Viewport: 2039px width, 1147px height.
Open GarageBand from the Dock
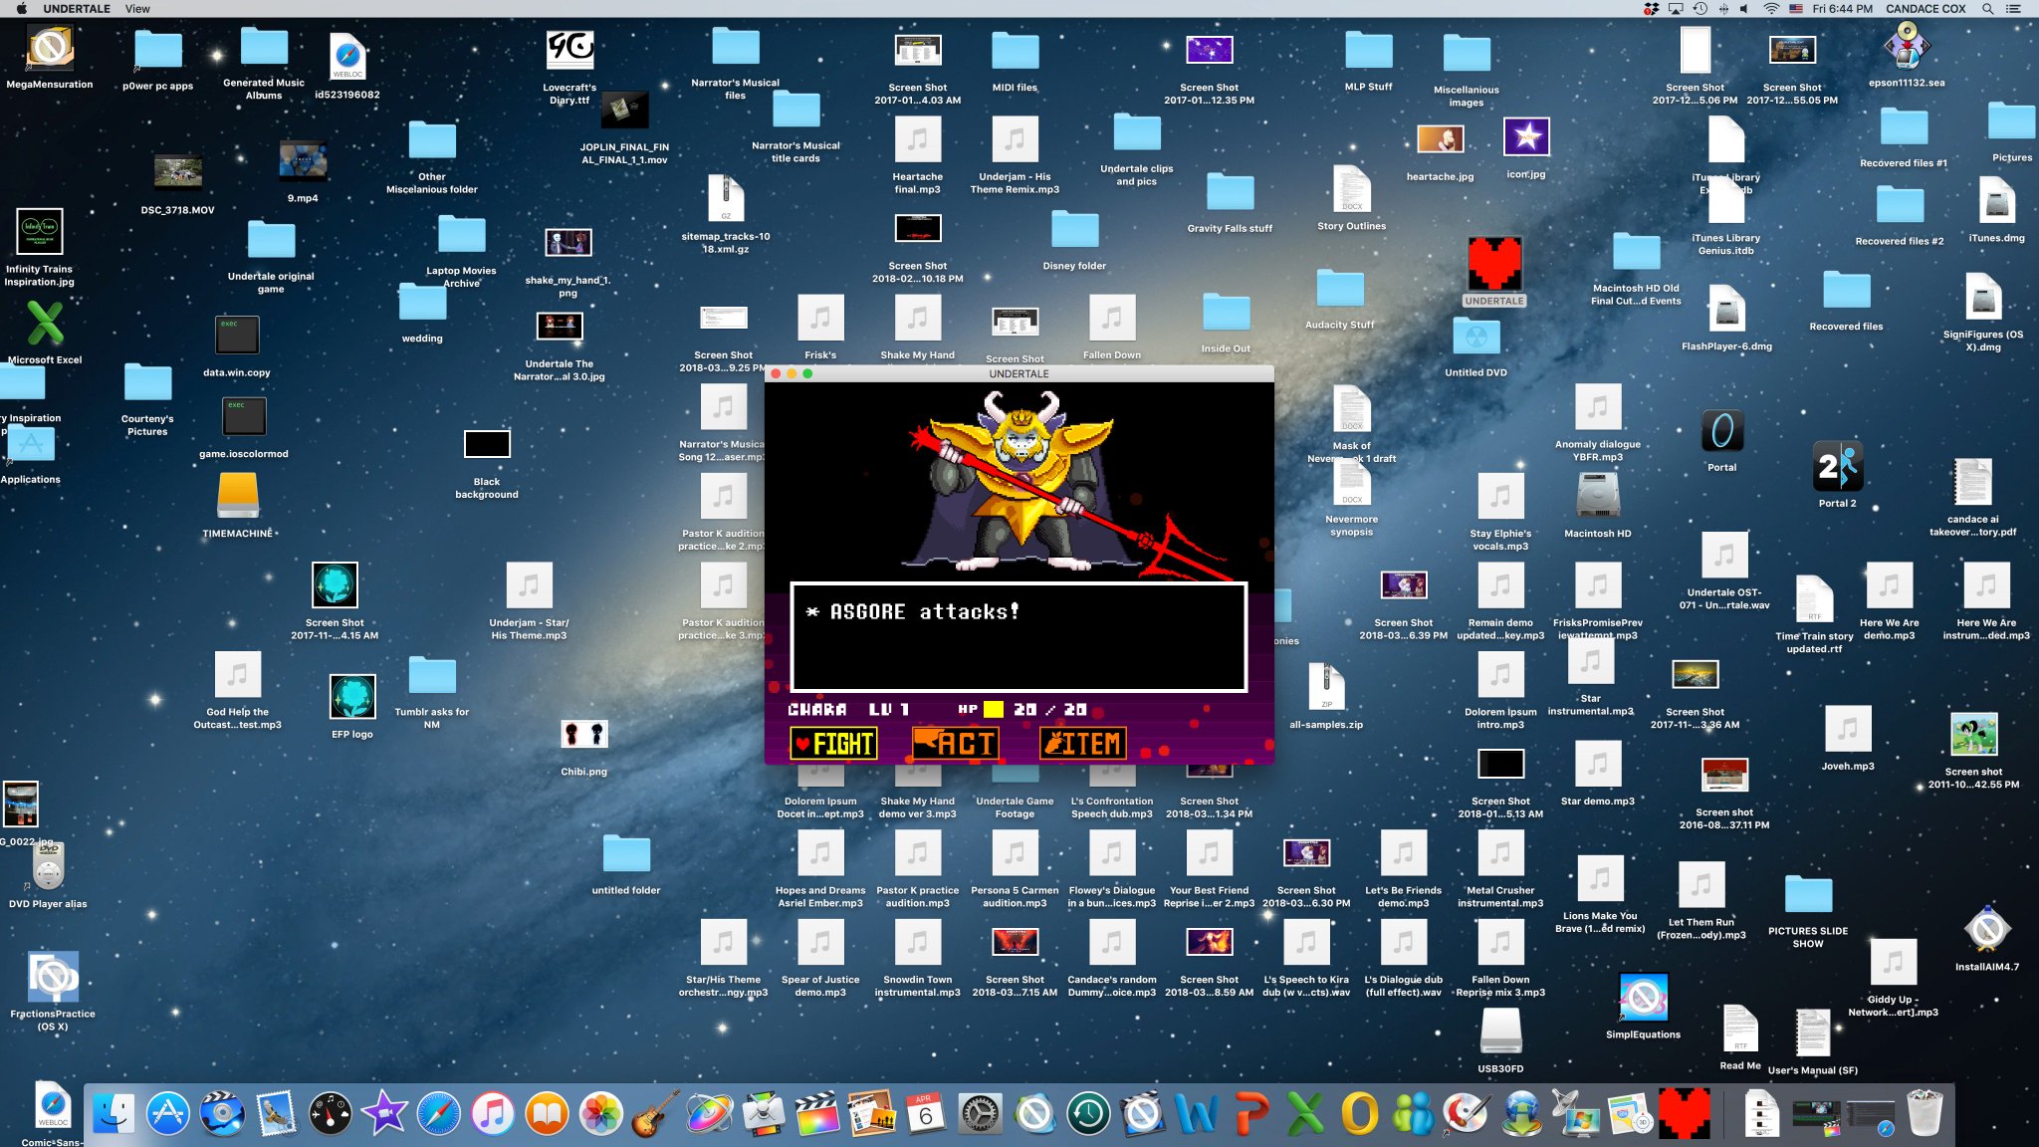654,1114
